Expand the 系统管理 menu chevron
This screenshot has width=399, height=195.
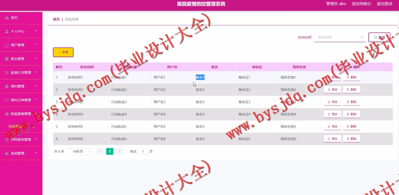pyautogui.click(x=36, y=153)
